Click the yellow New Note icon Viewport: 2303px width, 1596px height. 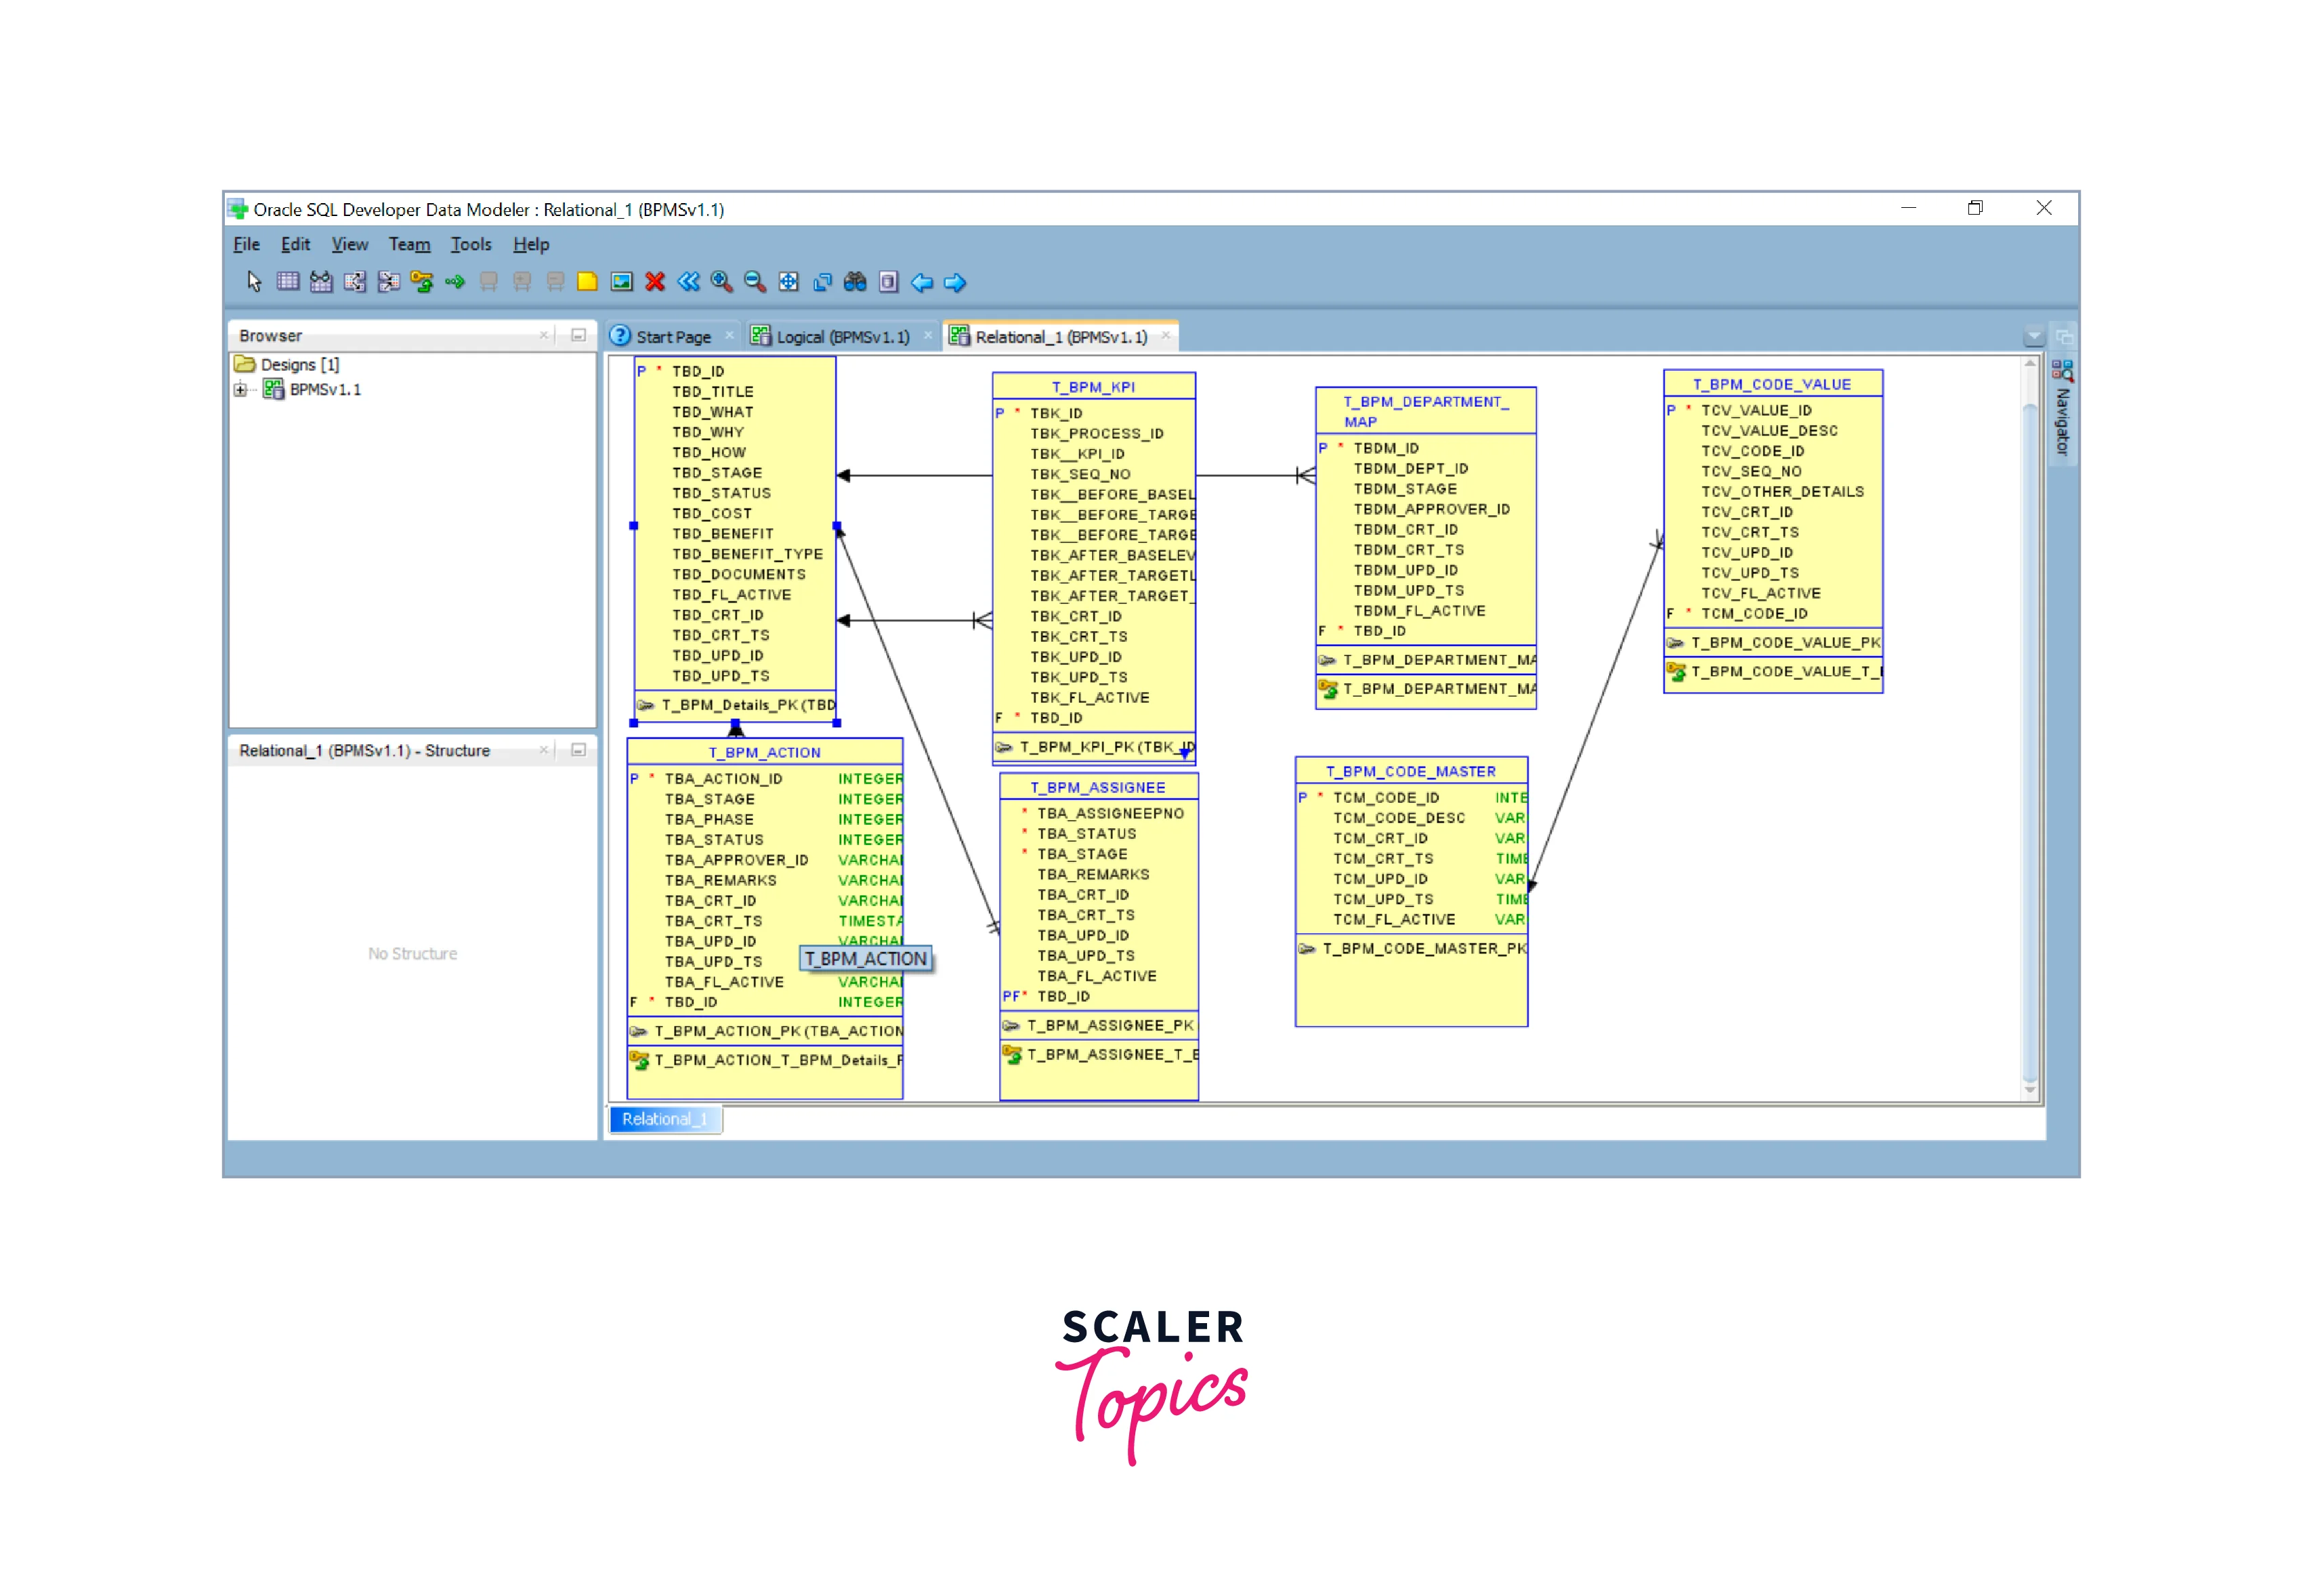pyautogui.click(x=587, y=282)
